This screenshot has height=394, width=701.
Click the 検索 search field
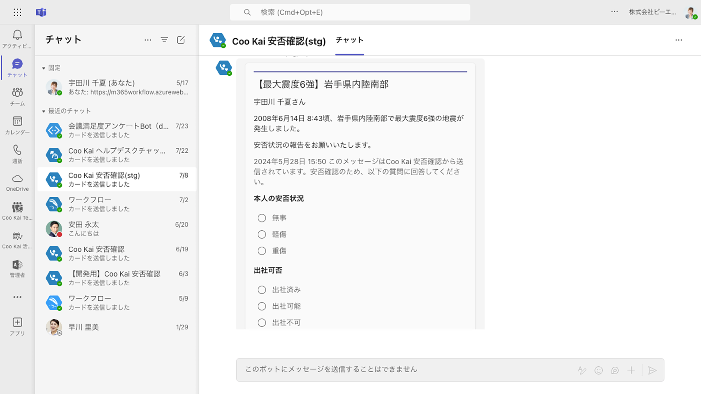(x=349, y=12)
